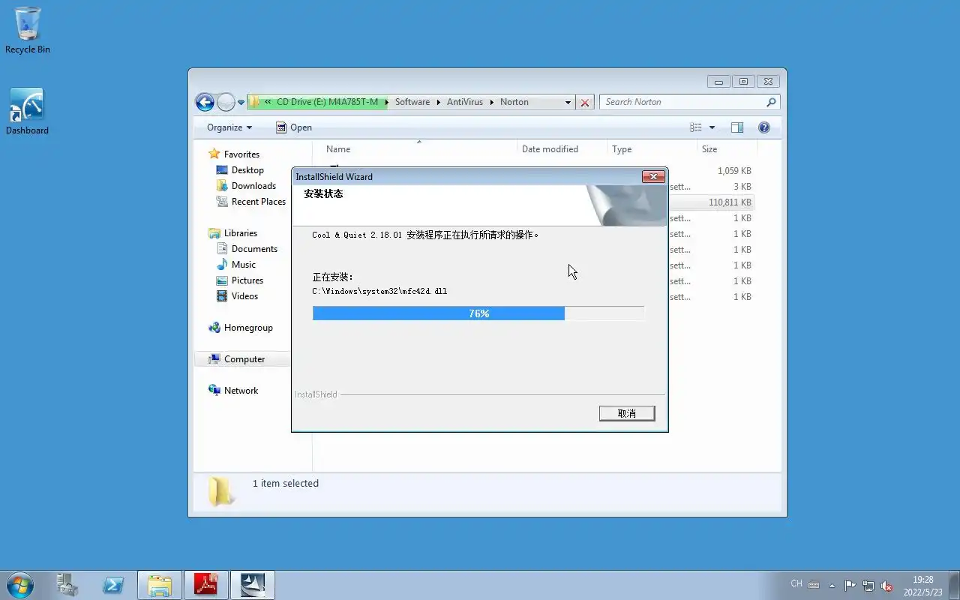Select the 1,059 KB file row
This screenshot has width=960, height=600.
711,171
